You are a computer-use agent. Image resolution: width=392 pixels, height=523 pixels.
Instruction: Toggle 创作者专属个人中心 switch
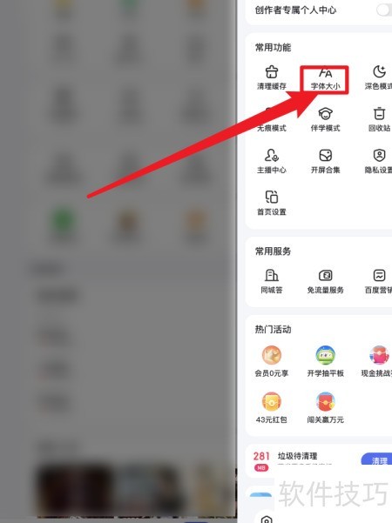click(x=384, y=10)
